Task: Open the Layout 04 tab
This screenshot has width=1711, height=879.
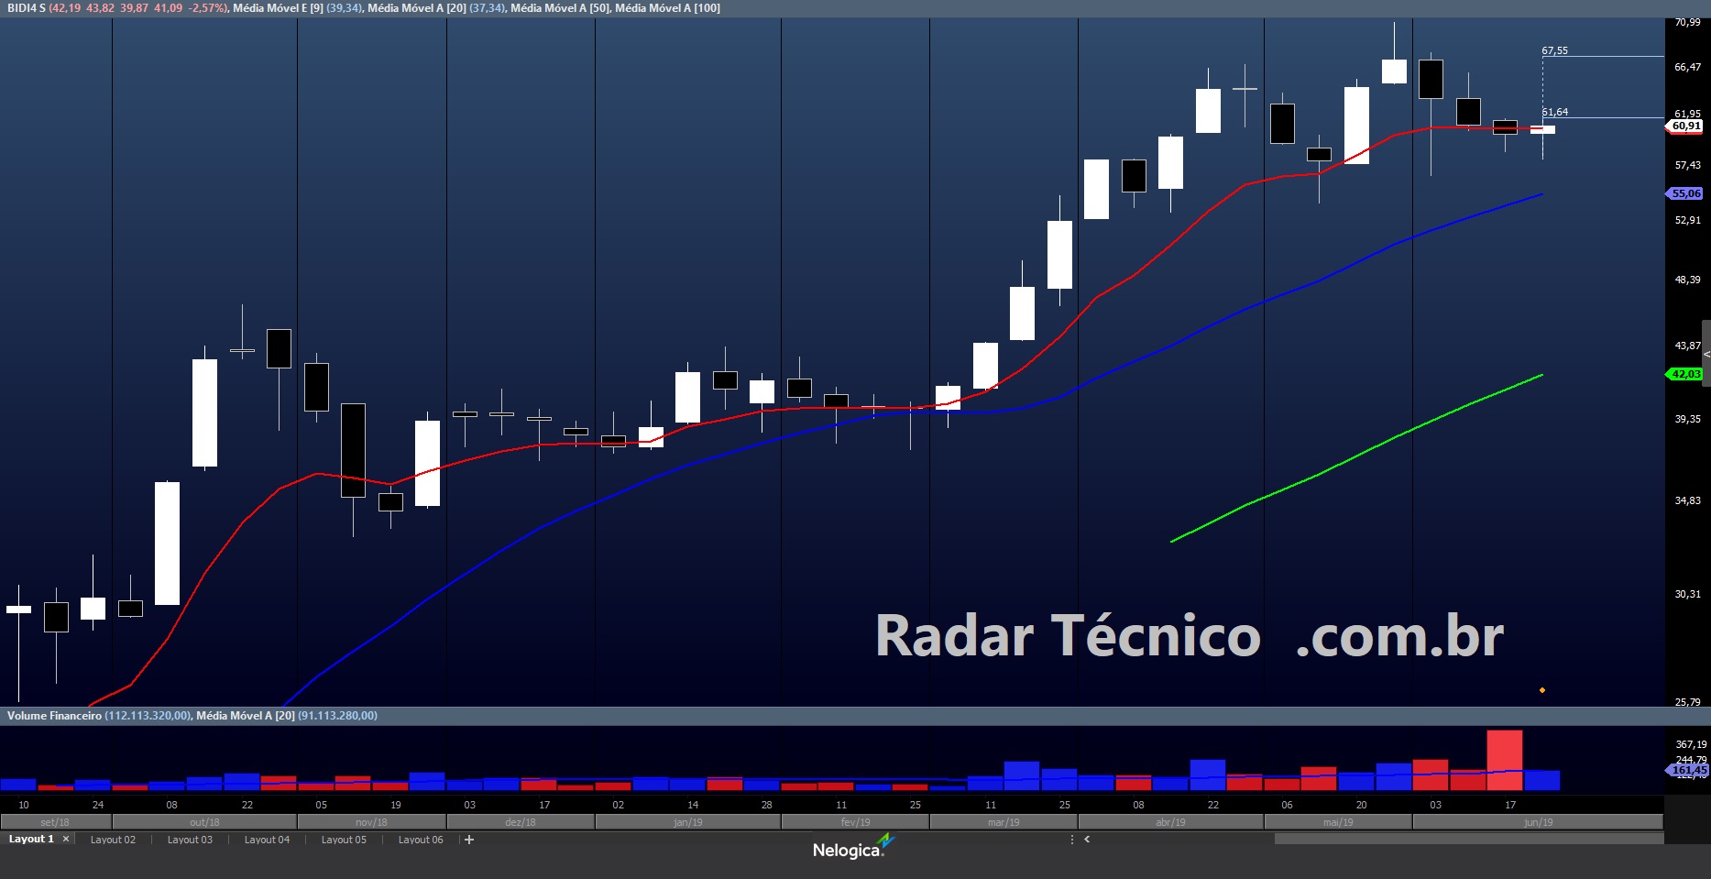Action: tap(267, 840)
